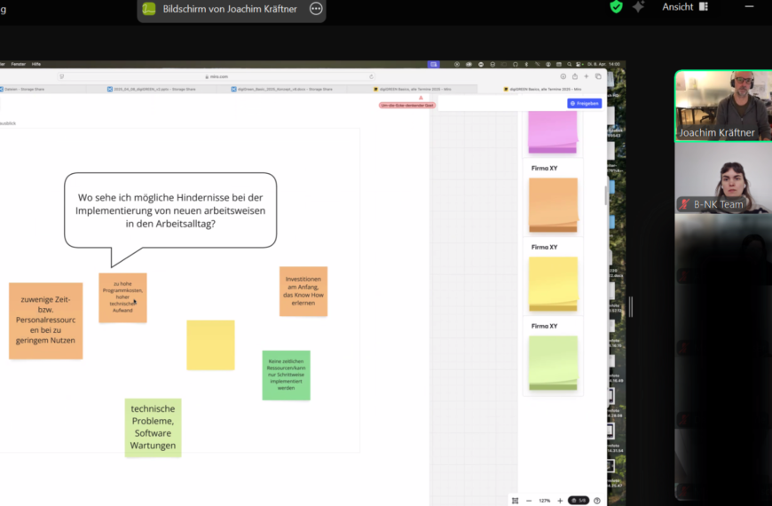Select the 'Keine zeitlichen Ressourcen' green sticky note

[x=286, y=375]
